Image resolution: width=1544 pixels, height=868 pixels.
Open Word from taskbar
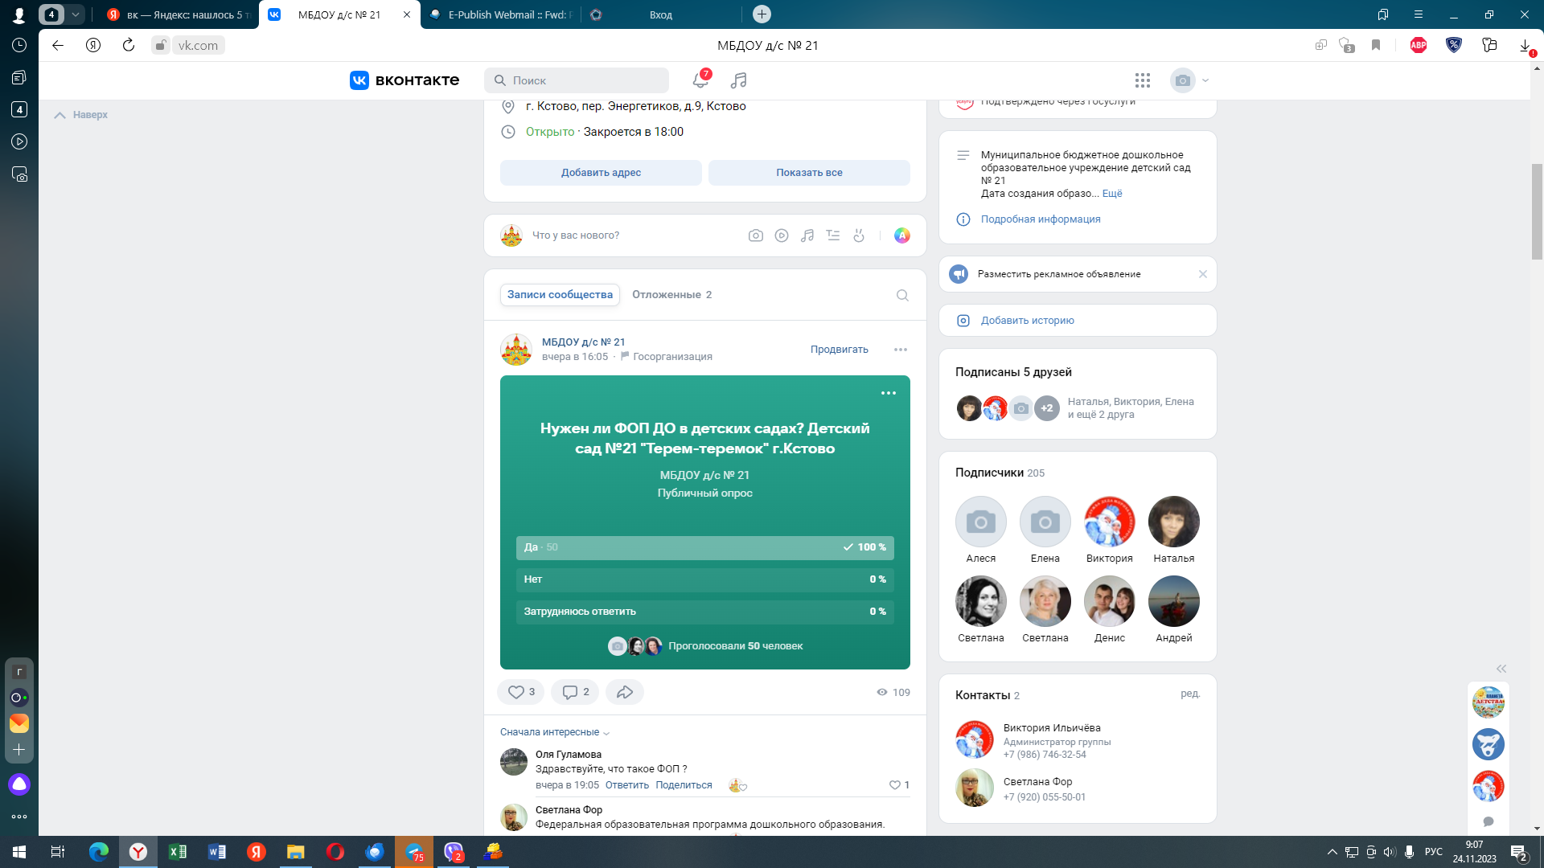click(217, 852)
